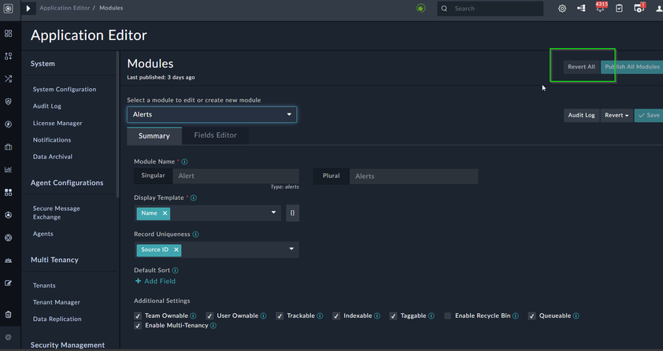Switch to the Fields Editor tab
663x351 pixels.
click(215, 135)
